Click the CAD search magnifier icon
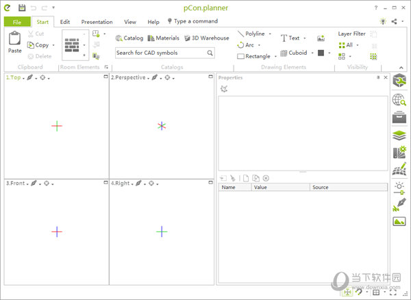 coord(210,53)
